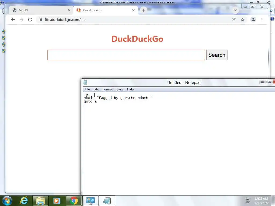
Task: Select Notepad taskbar button
Action: click(x=107, y=201)
